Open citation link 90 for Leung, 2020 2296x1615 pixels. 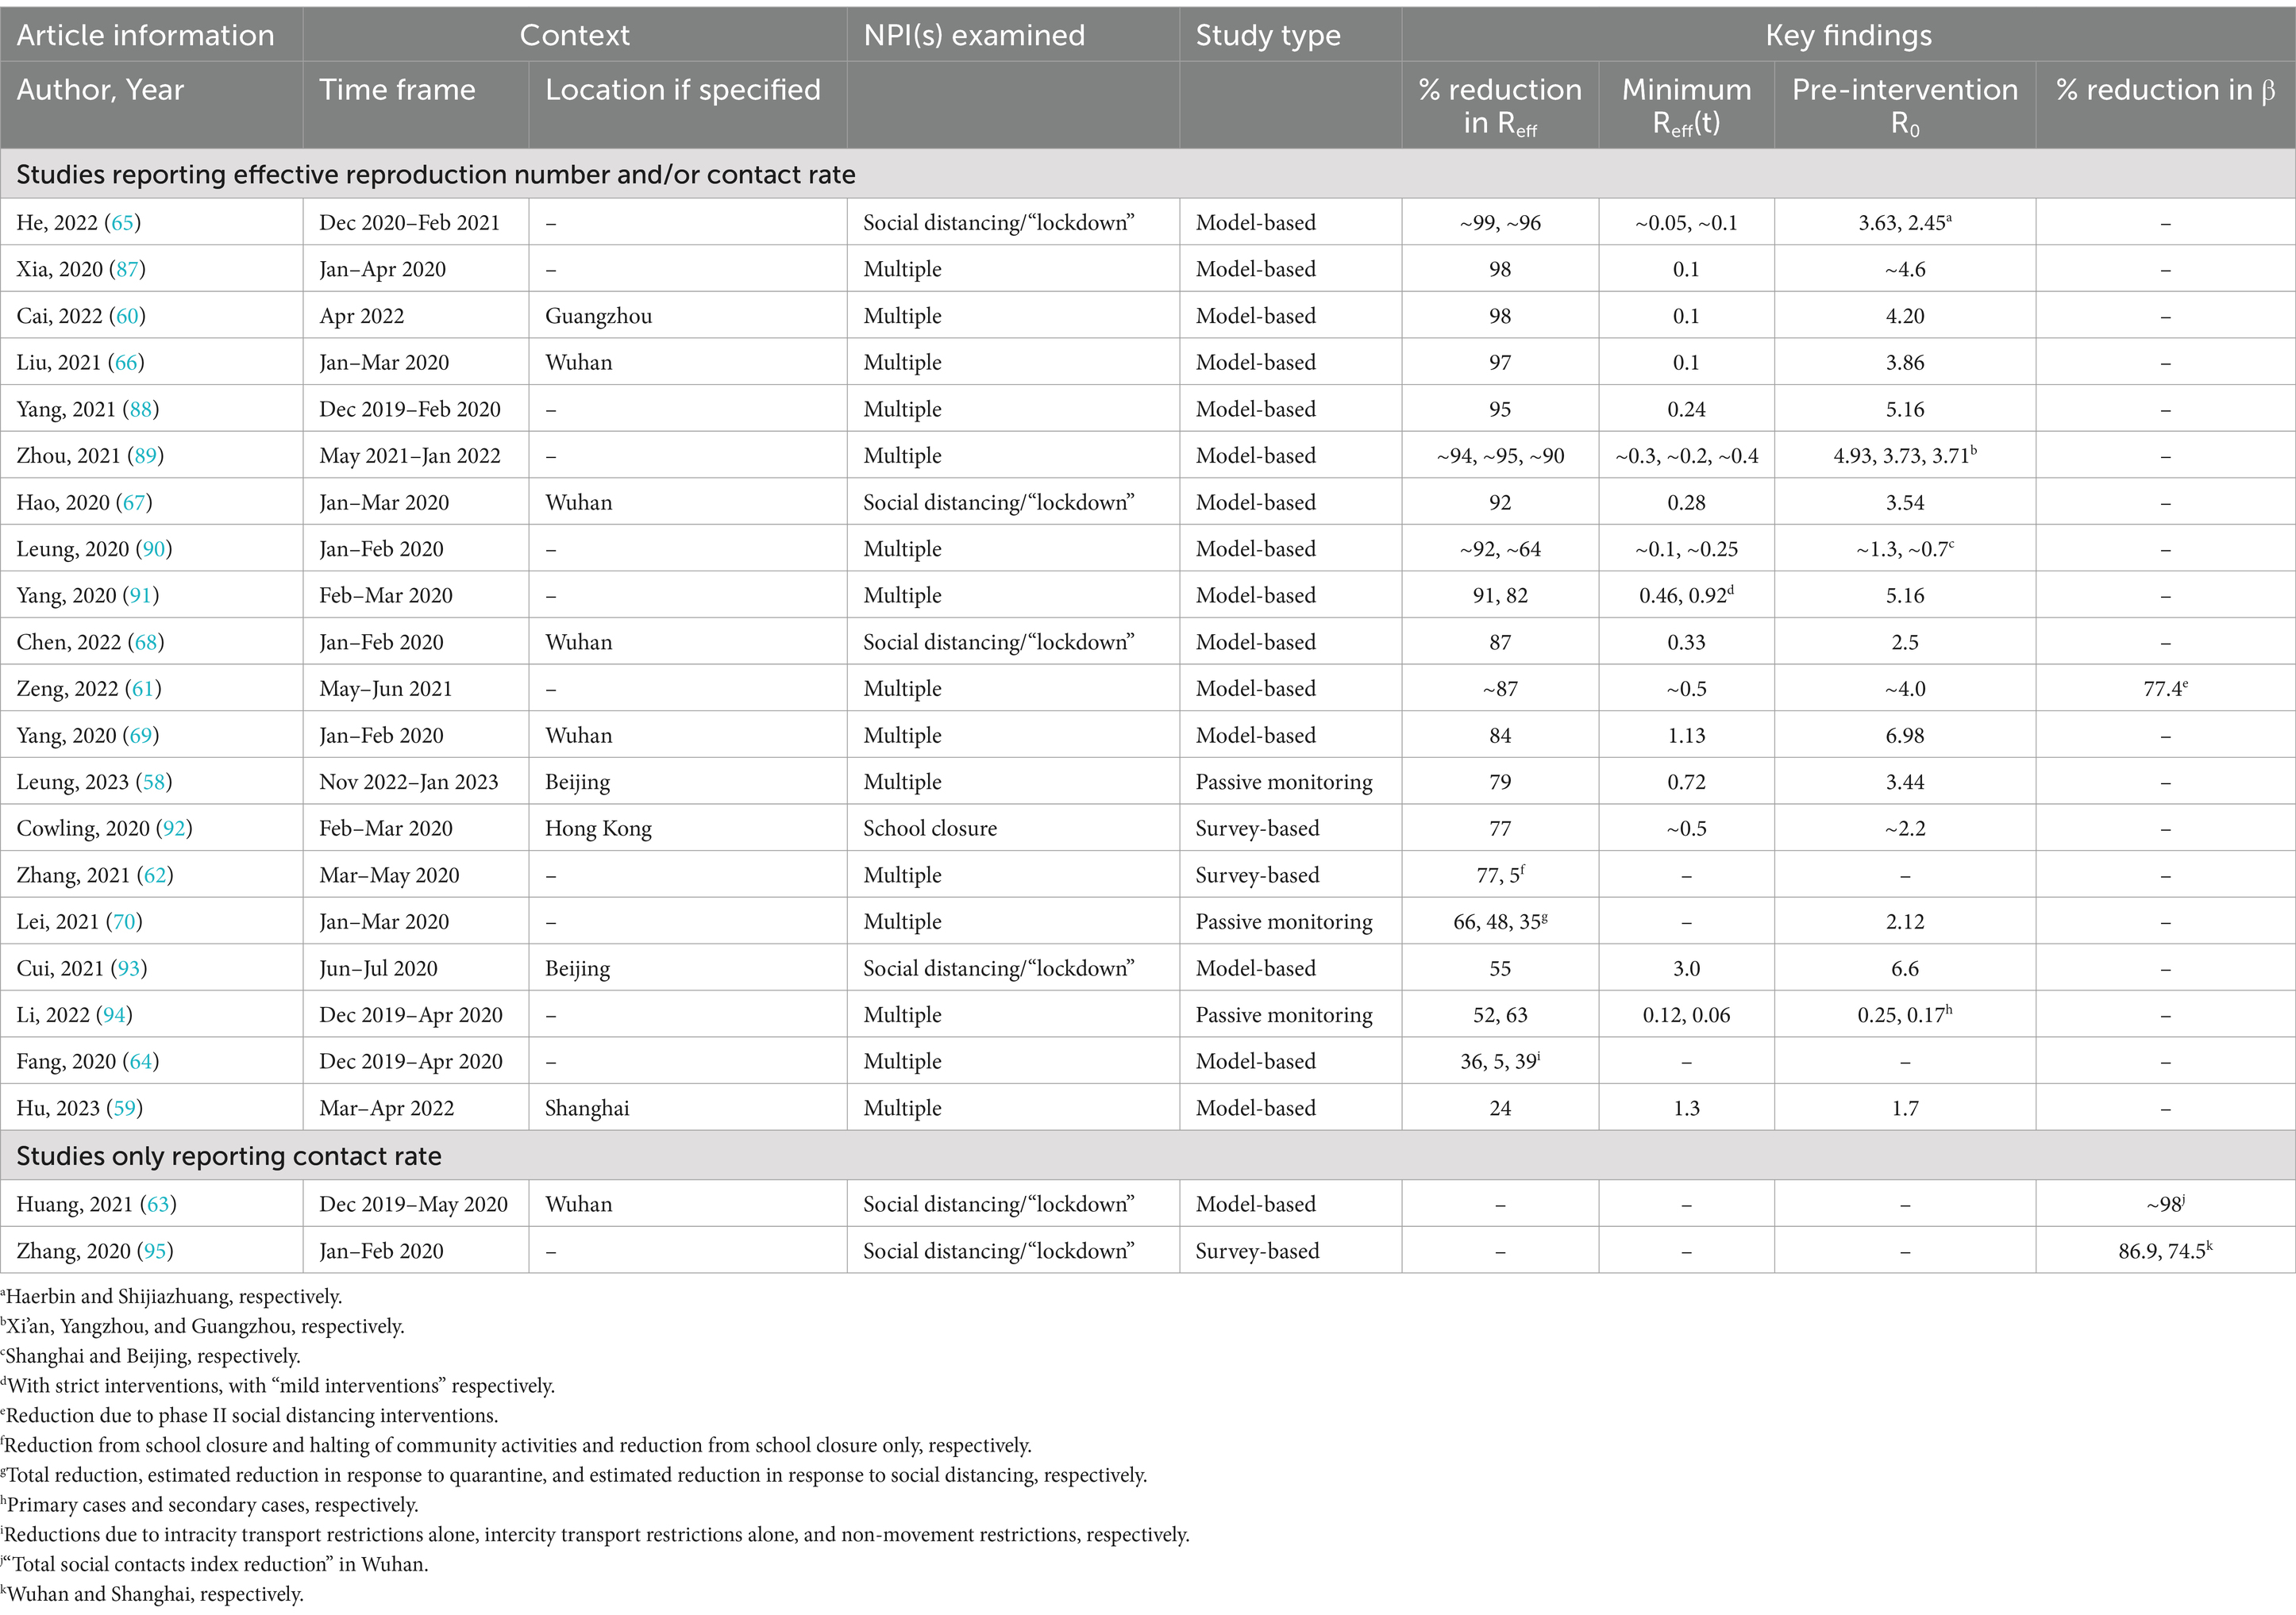154,550
